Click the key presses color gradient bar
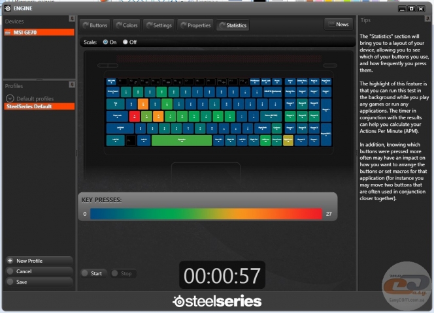The width and height of the screenshot is (434, 313). [206, 214]
